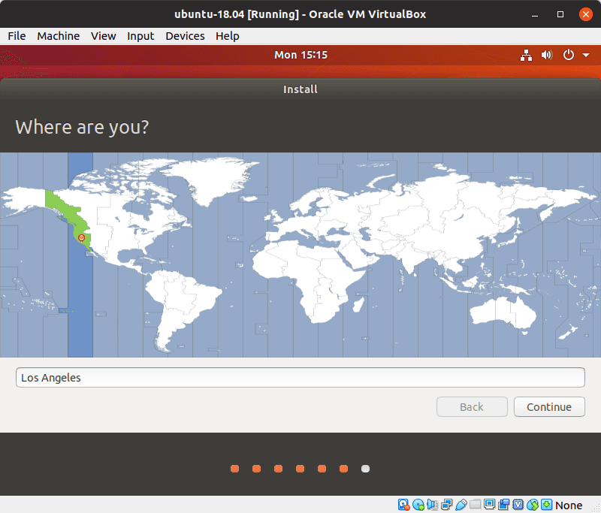Click the Ubuntu volume speaker icon
Viewport: 601px width, 513px height.
547,55
